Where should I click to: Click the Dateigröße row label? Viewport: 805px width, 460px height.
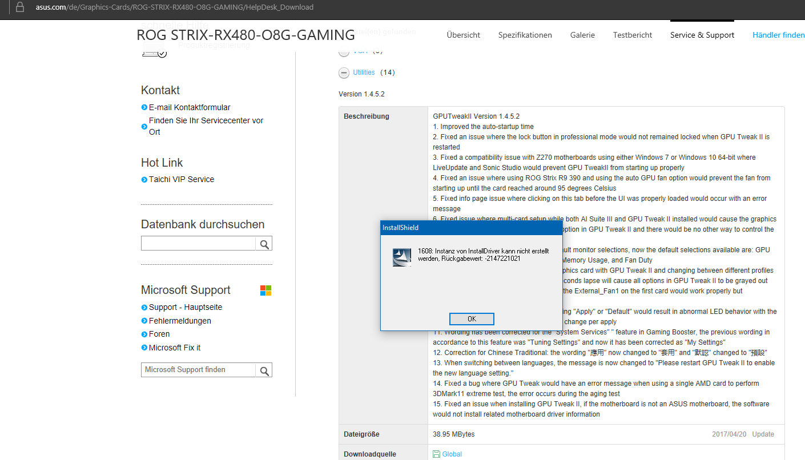pos(361,434)
